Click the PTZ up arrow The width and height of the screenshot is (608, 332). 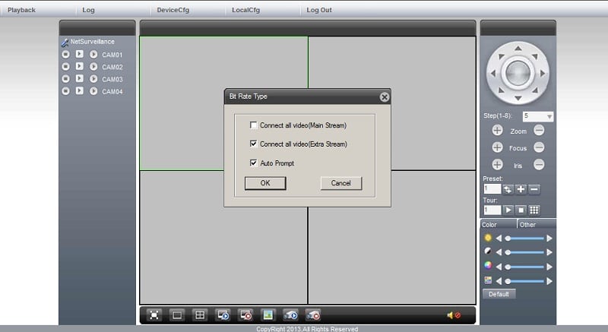coord(518,51)
